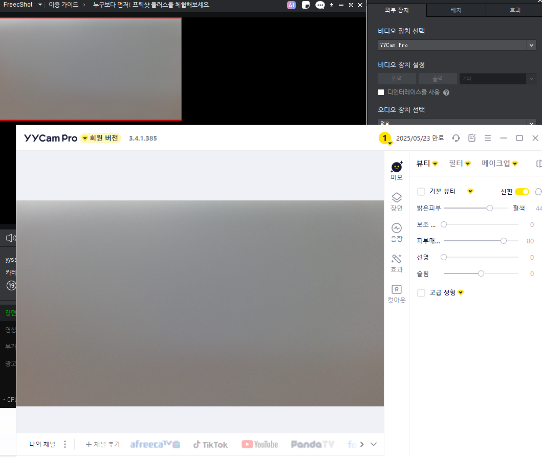542x457 pixels.
Task: Click the download icon in FreecShot title bar
Action: click(332, 5)
